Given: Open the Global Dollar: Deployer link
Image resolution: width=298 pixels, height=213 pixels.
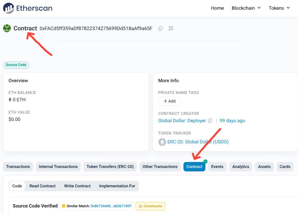Looking at the screenshot, I should [x=182, y=121].
